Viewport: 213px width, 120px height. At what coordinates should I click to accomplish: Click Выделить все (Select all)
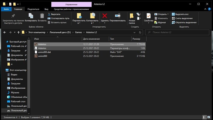180,14
